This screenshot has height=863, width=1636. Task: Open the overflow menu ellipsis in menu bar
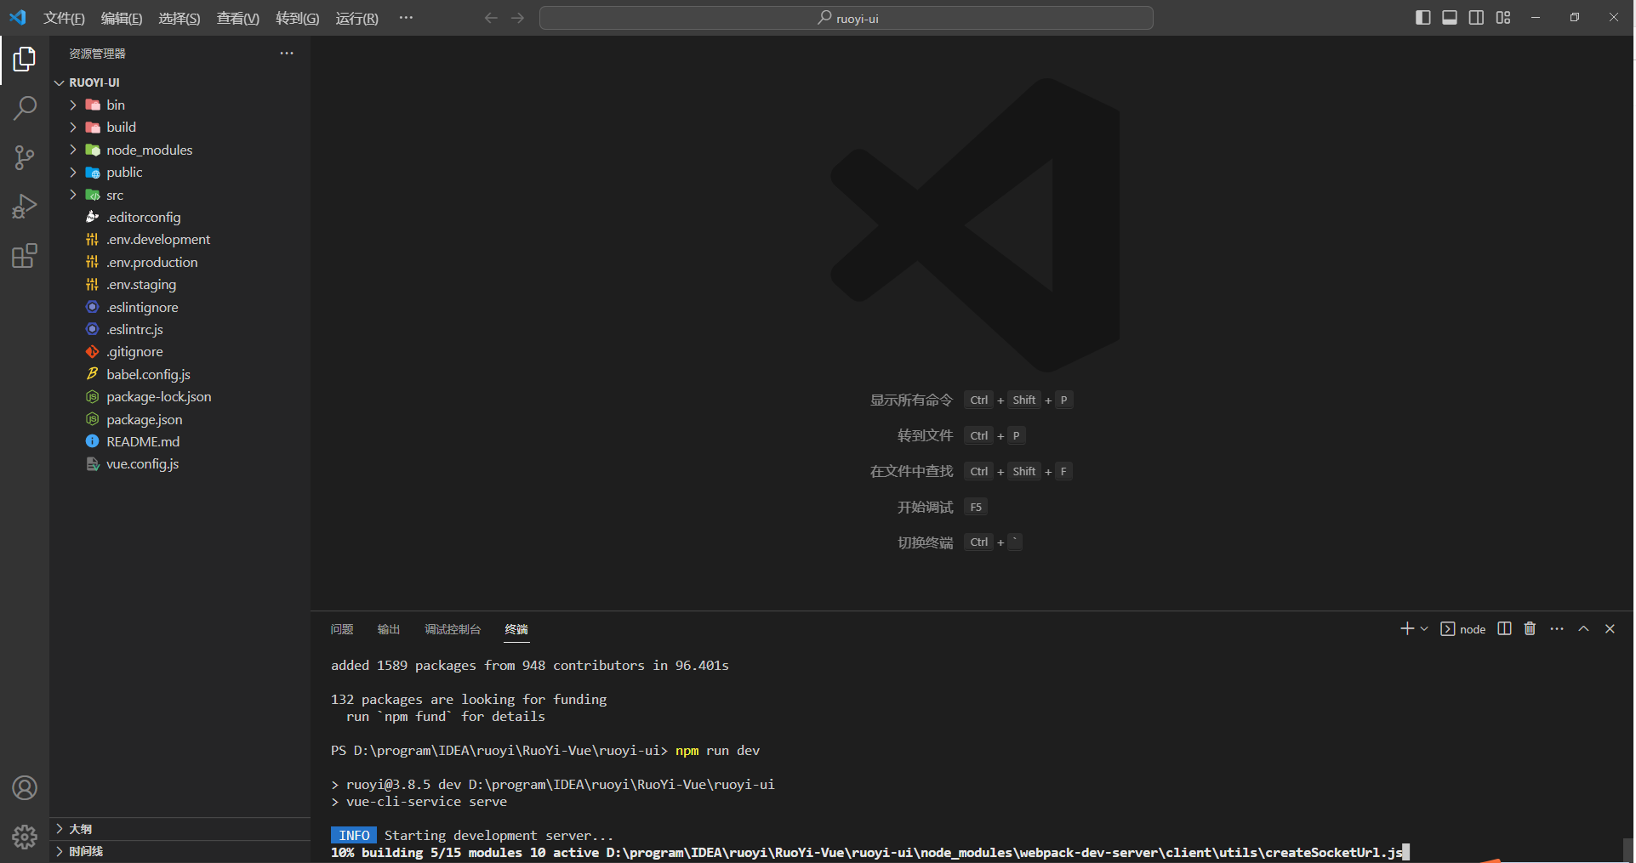[x=406, y=18]
